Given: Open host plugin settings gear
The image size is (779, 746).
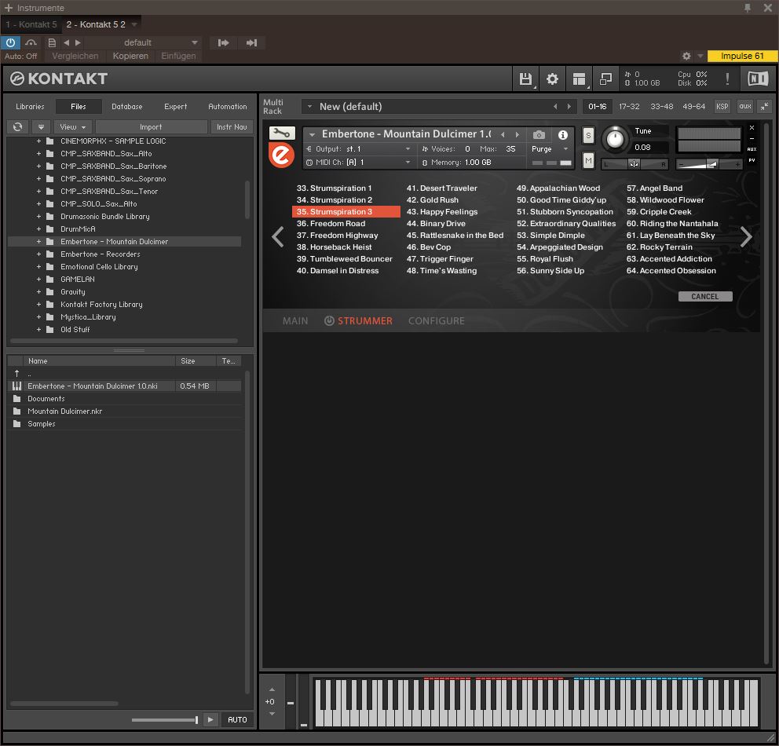Looking at the screenshot, I should click(x=686, y=56).
